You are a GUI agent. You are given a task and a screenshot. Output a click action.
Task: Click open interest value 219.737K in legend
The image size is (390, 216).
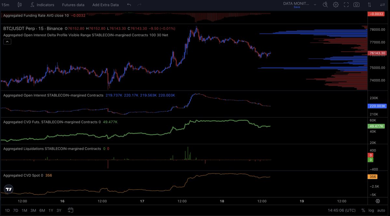[114, 95]
